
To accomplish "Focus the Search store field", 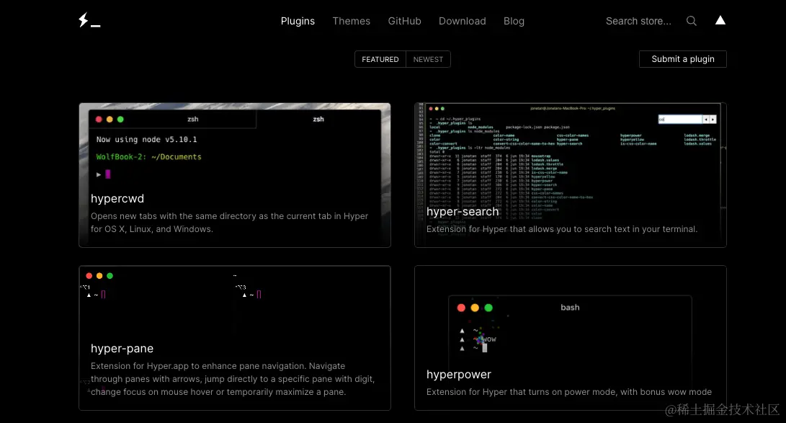I will [x=638, y=21].
